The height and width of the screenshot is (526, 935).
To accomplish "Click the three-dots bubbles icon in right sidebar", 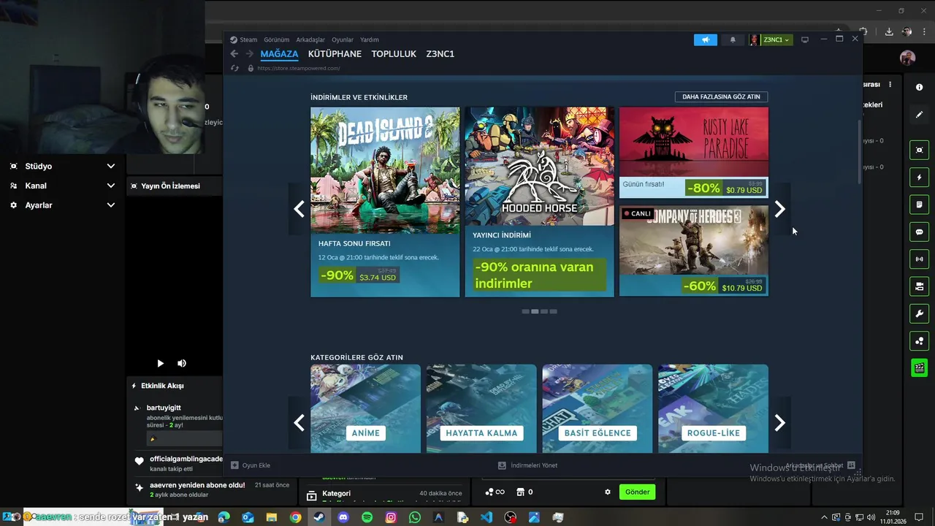I will click(x=919, y=341).
